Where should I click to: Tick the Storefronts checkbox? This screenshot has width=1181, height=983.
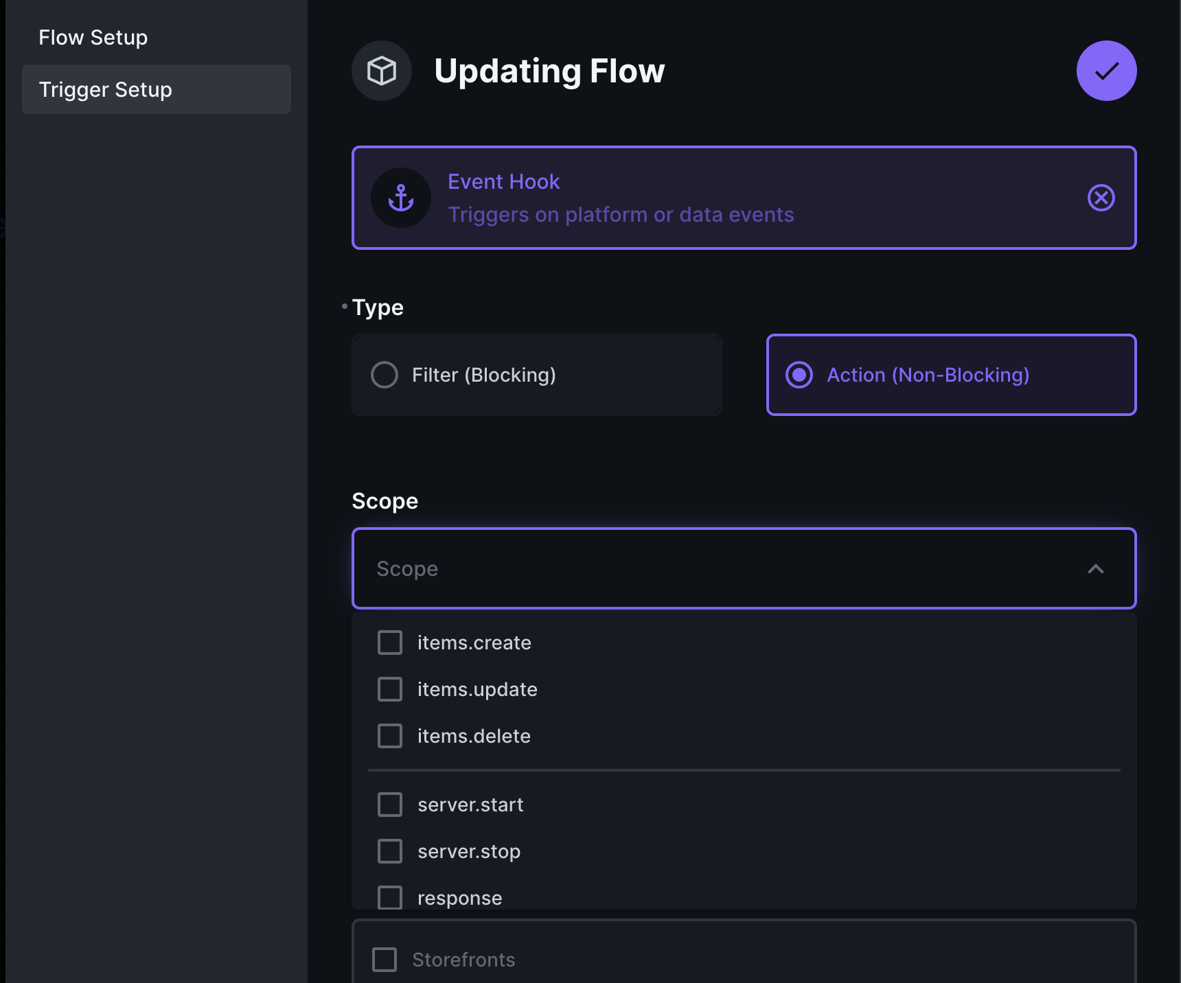[385, 960]
